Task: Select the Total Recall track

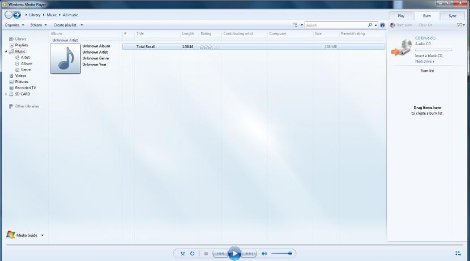Action: (254, 47)
